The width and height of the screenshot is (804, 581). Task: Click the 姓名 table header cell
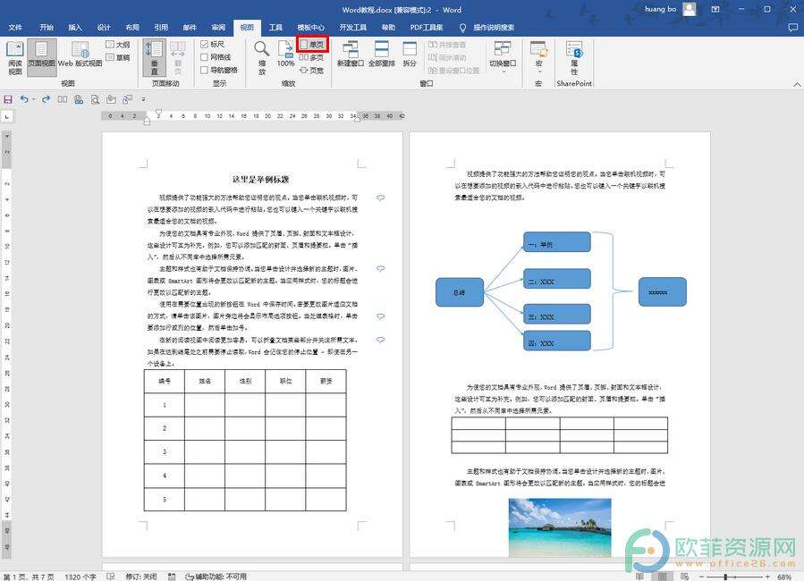(205, 381)
